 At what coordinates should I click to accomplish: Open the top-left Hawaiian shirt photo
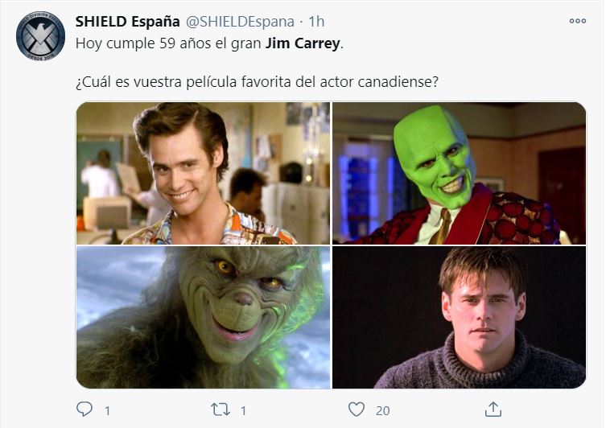[x=204, y=174]
